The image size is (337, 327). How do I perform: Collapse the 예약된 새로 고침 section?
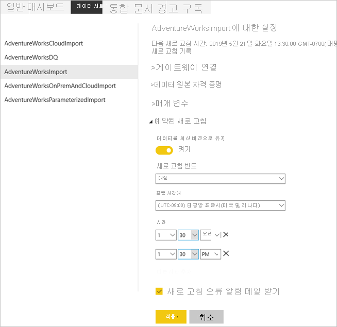coord(178,121)
